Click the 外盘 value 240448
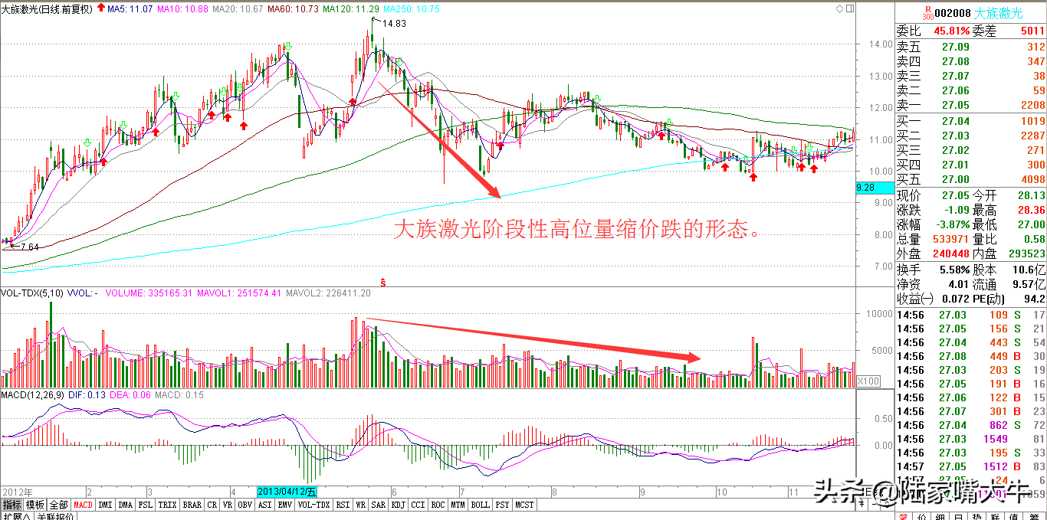 pyautogui.click(x=950, y=253)
